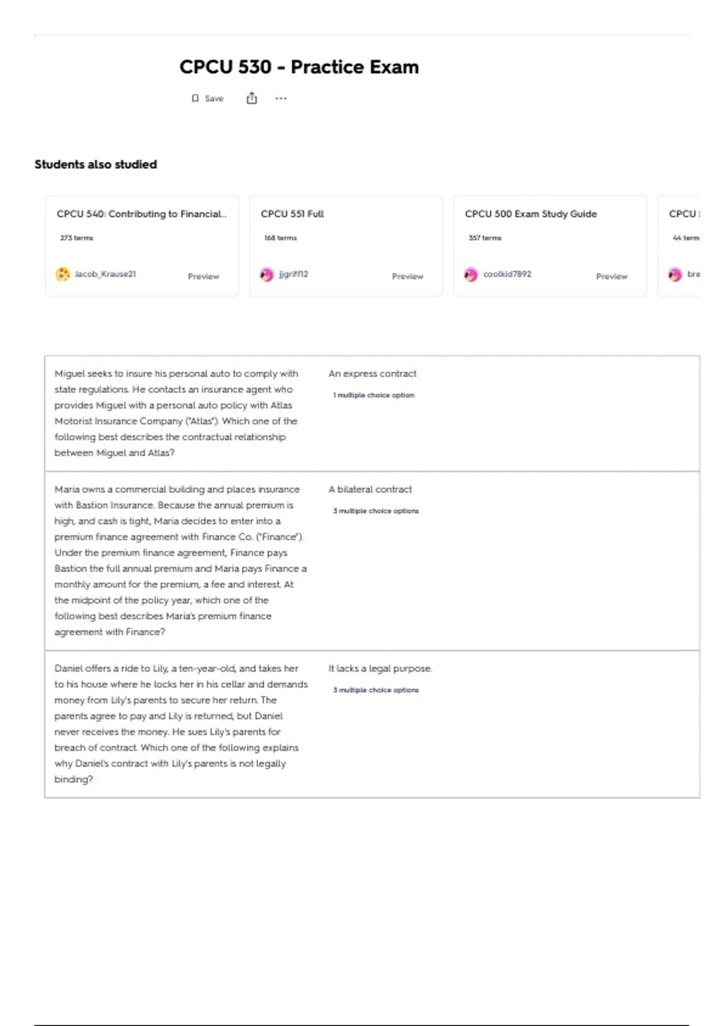Preview the CPCU 500 Exam Study Guide
Screen dimensions: 724x1026
[612, 276]
